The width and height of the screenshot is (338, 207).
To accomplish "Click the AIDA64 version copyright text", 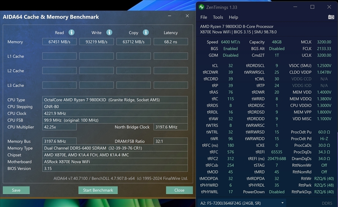I will click(x=121, y=178).
